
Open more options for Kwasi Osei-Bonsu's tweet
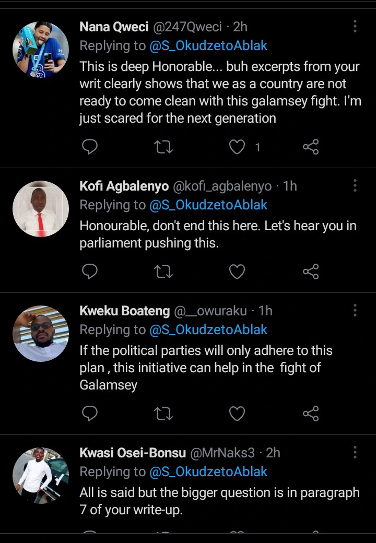click(x=355, y=452)
